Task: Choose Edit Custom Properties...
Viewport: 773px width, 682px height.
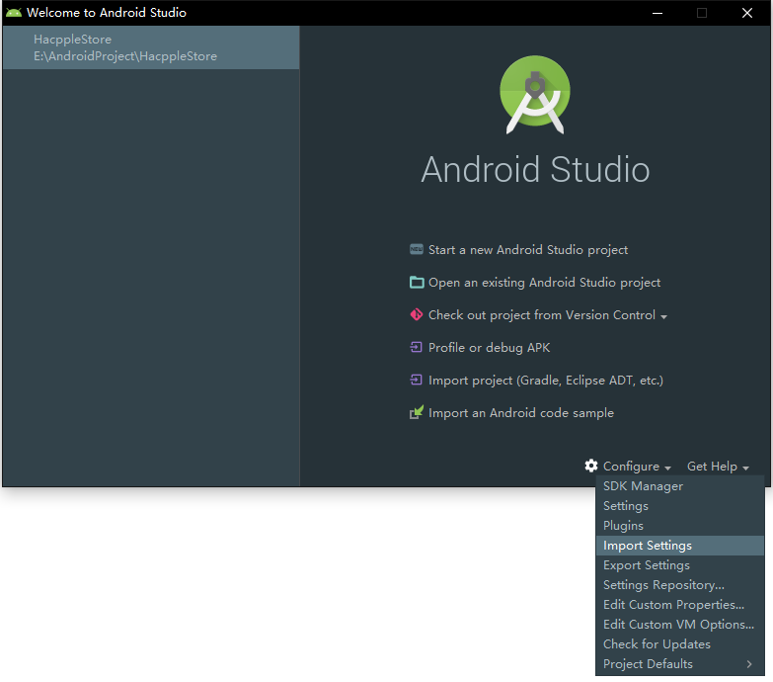Action: 680,605
